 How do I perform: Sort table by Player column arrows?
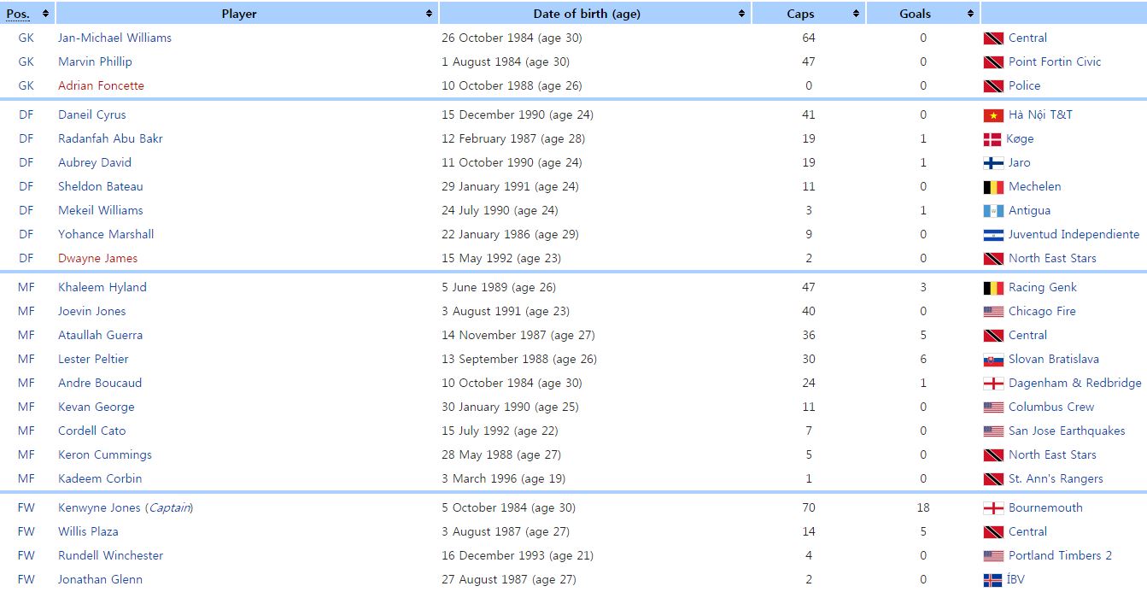(429, 14)
